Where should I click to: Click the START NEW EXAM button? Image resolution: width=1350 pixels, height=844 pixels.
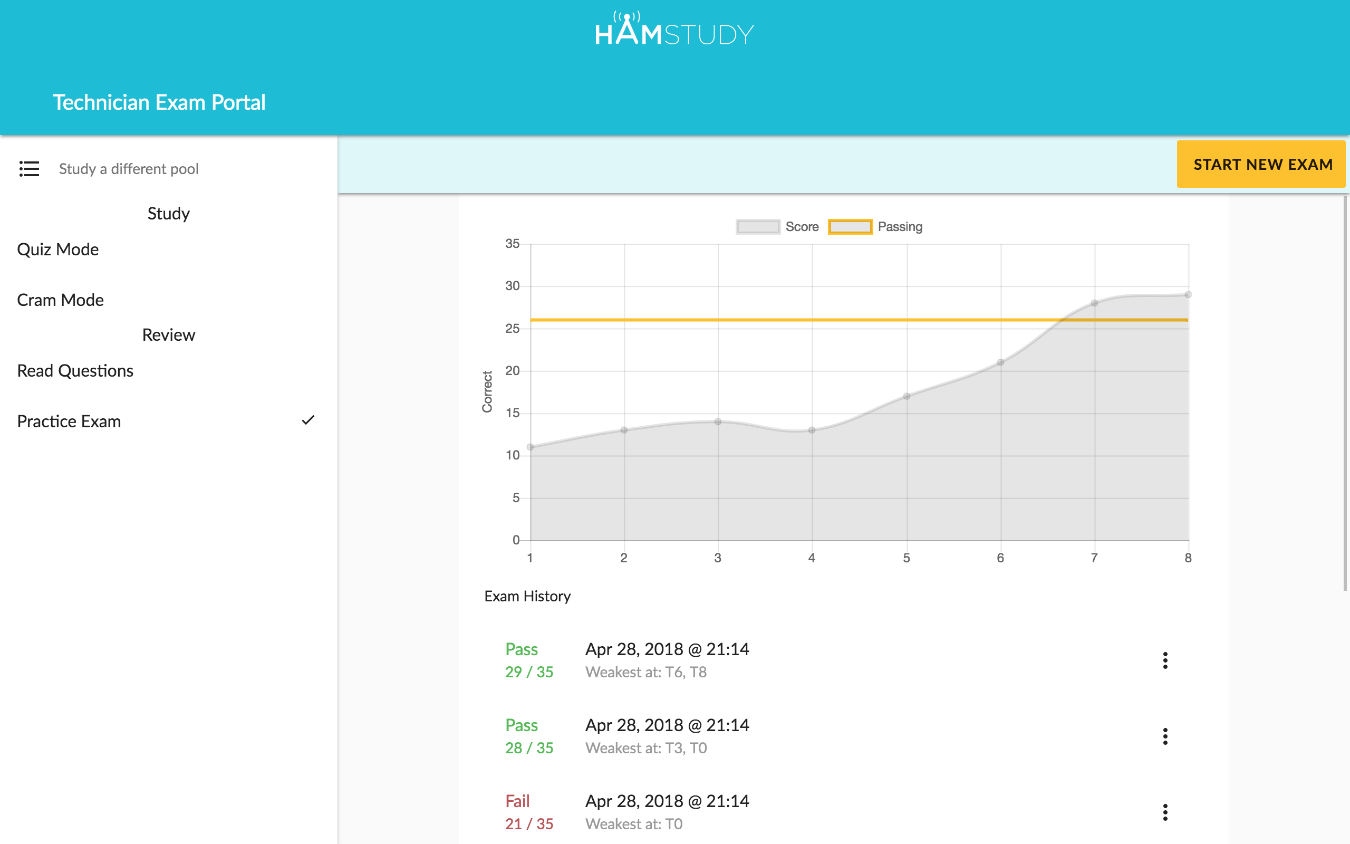(x=1262, y=164)
